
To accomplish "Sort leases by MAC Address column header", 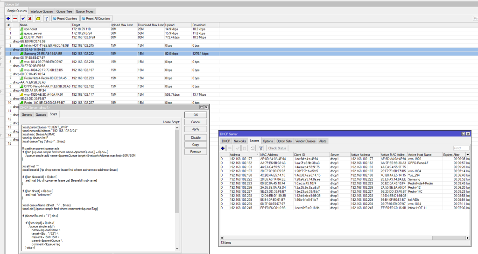I will click(x=276, y=155).
